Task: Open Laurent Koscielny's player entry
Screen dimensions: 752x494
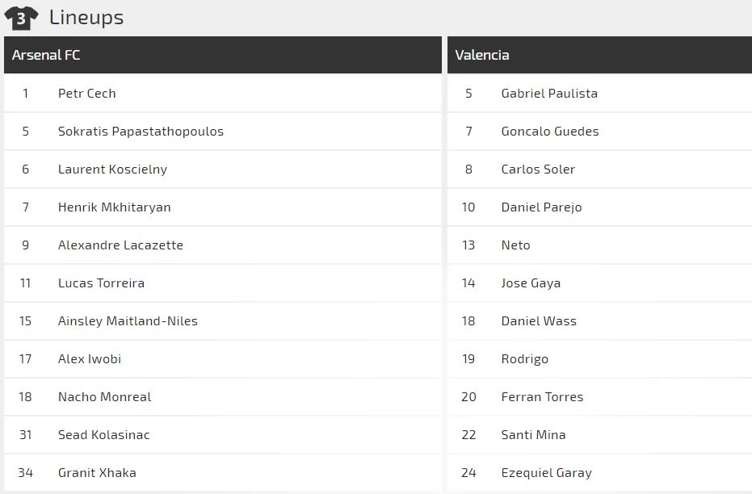Action: point(112,170)
